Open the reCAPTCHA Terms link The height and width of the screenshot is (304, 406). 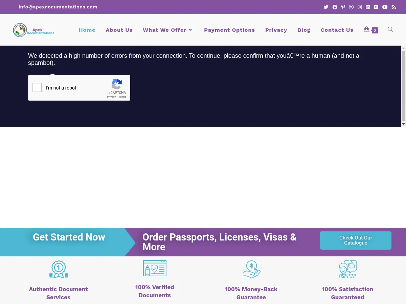tap(122, 97)
